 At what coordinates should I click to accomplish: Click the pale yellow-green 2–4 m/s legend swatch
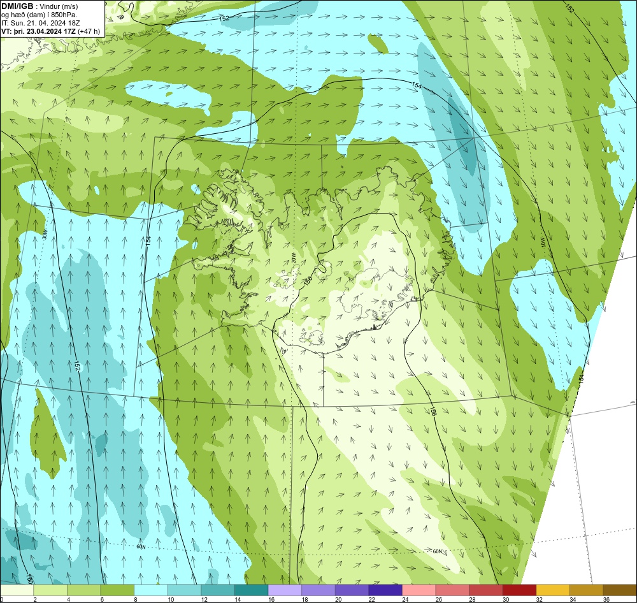[50, 590]
